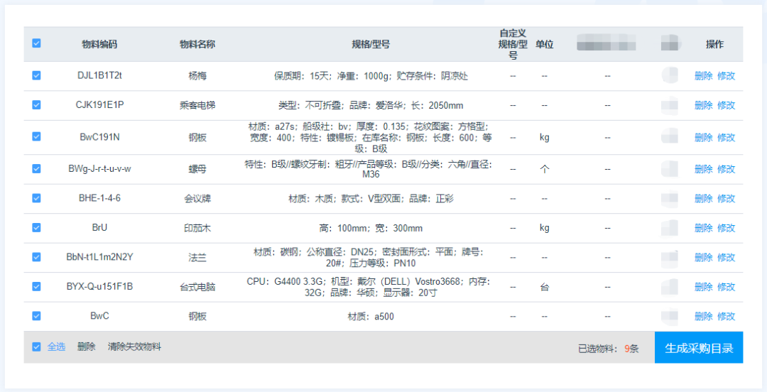This screenshot has height=392, width=767.
Task: Uncheck the row for material DJL1B1T2t
Action: (36, 75)
